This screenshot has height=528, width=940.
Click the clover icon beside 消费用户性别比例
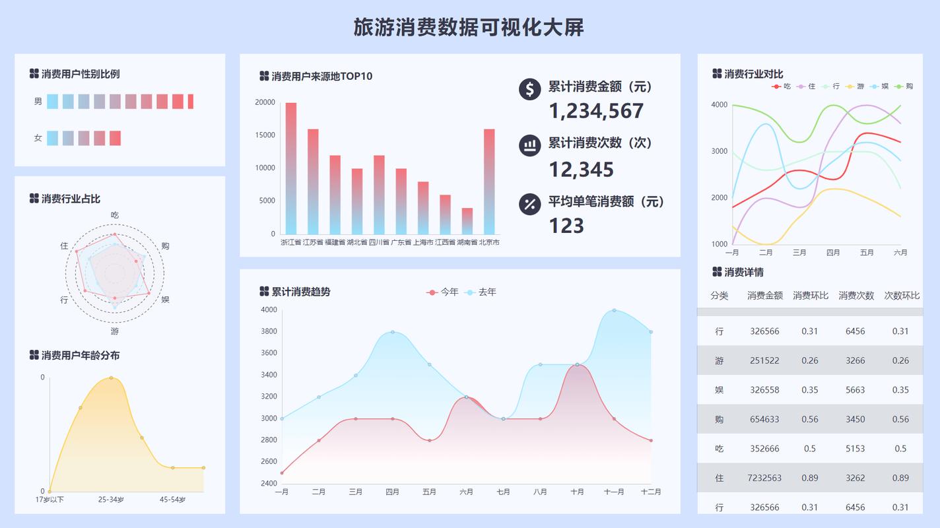click(x=34, y=74)
